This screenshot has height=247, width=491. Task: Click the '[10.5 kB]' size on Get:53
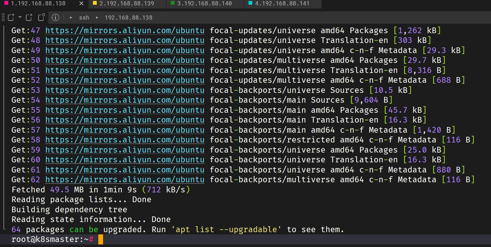(391, 90)
